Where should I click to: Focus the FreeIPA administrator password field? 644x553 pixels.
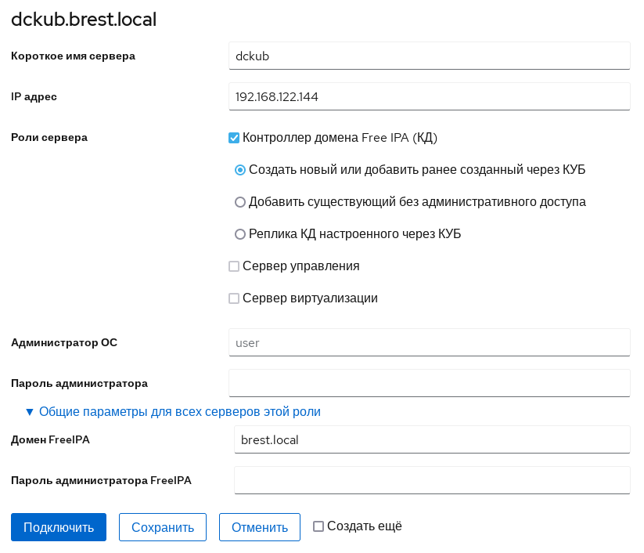pyautogui.click(x=432, y=480)
